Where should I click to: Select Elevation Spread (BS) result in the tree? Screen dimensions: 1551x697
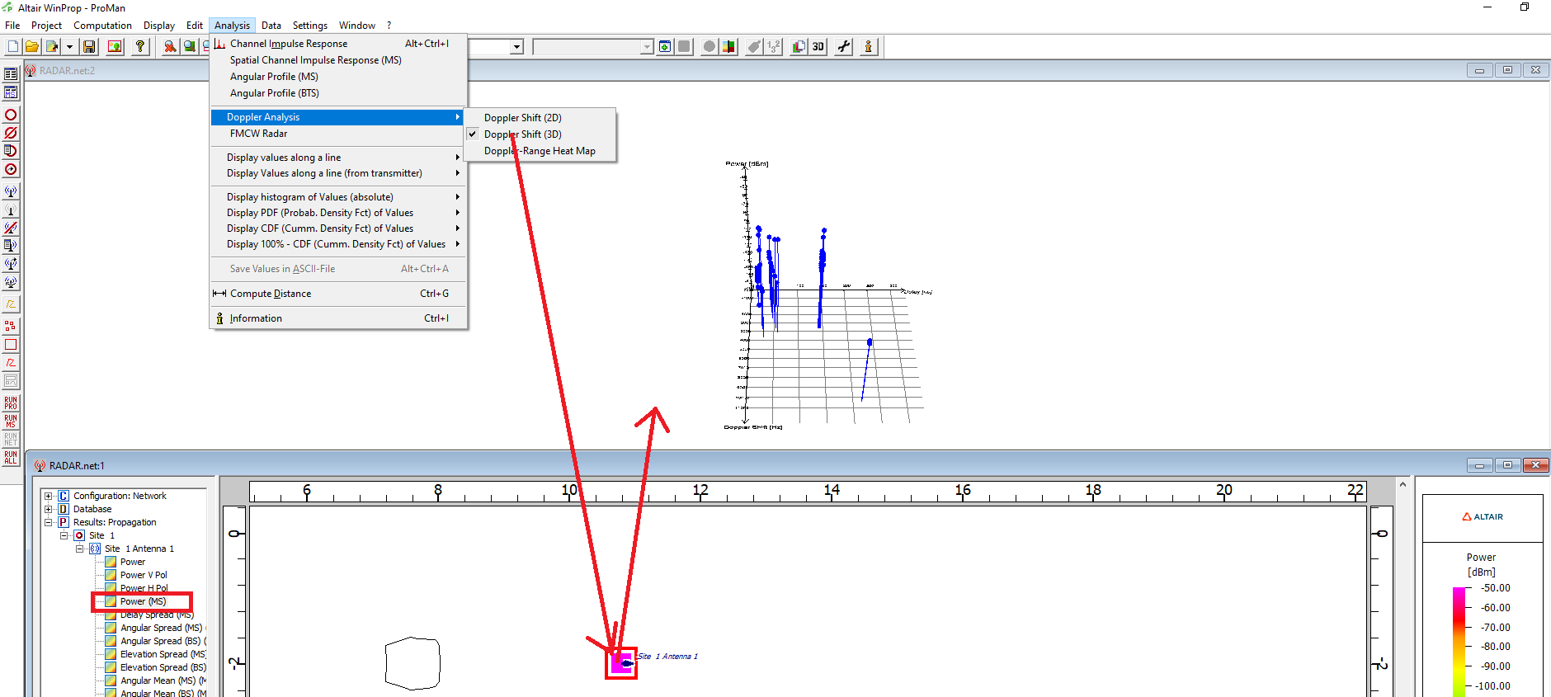click(163, 667)
